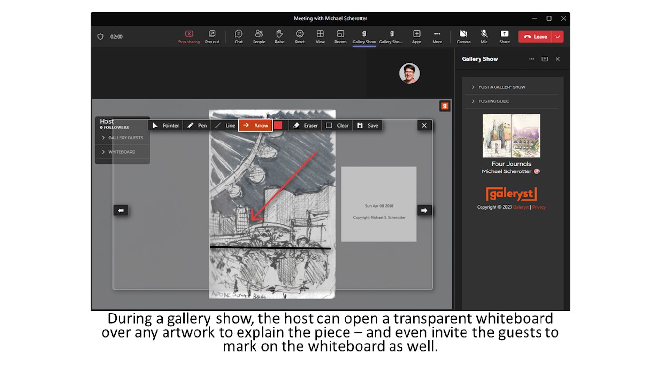Select the Line whiteboard tool
This screenshot has height=371, width=661.
point(225,126)
